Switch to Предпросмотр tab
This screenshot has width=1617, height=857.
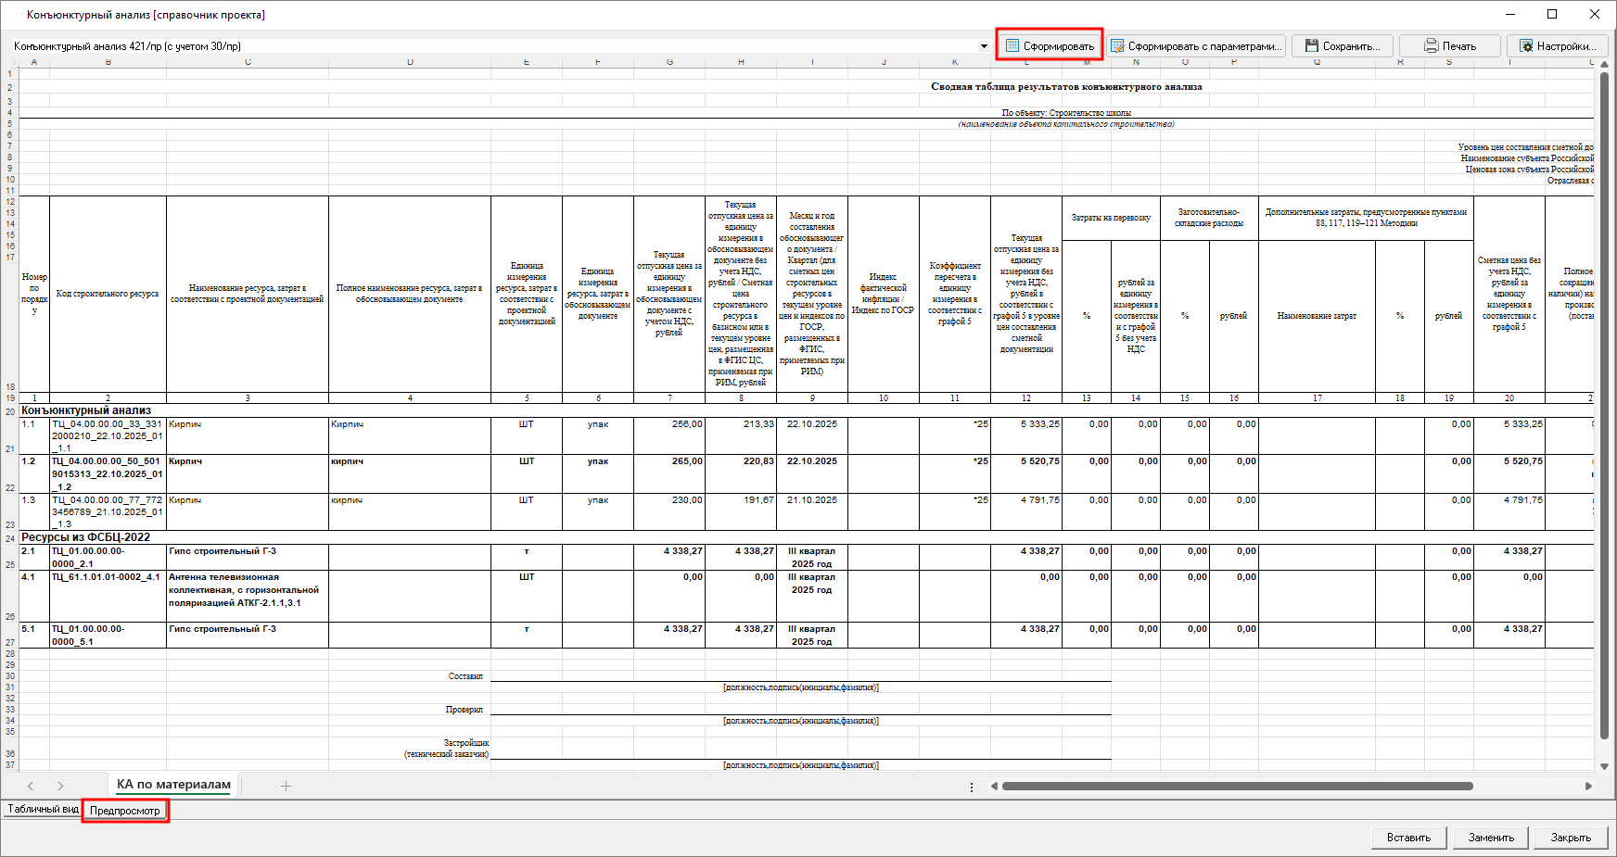125,811
